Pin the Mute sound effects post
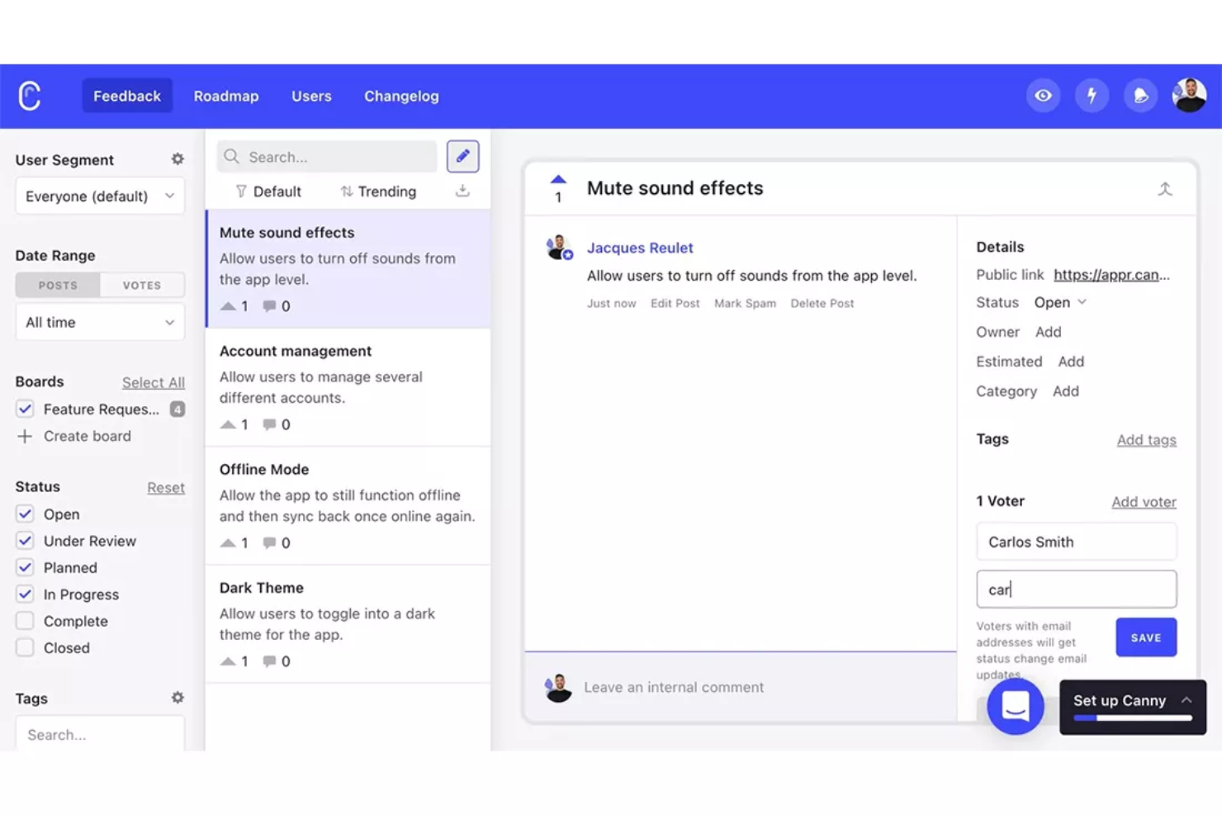The image size is (1222, 815). tap(1165, 188)
